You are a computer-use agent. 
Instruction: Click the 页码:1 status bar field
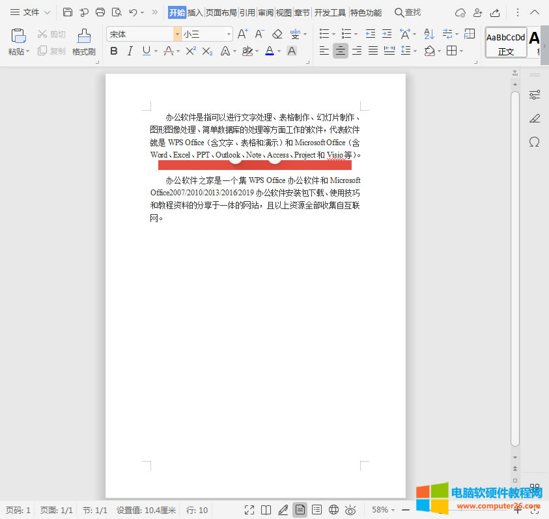coord(18,510)
